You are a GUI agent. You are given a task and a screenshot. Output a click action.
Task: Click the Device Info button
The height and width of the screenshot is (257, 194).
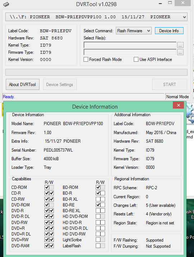(x=169, y=31)
